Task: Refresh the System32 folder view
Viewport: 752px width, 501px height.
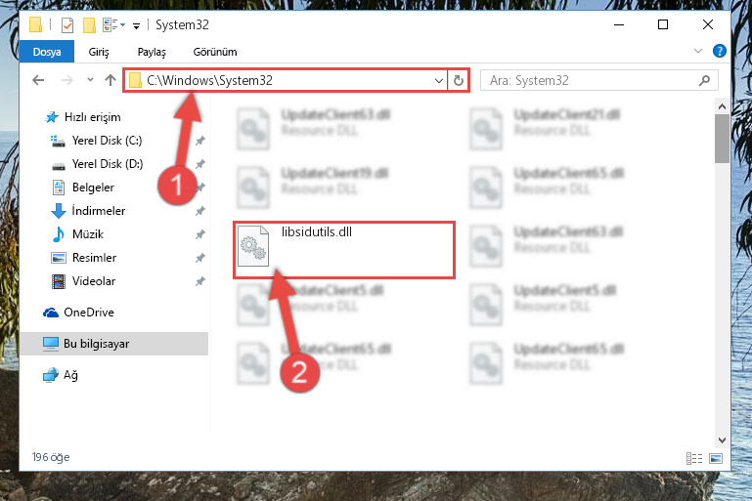Action: pos(459,80)
